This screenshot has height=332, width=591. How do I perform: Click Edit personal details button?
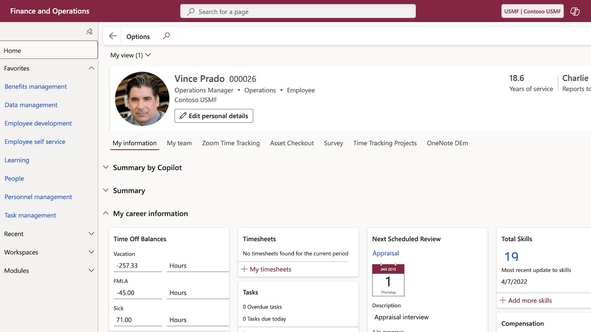coord(214,116)
